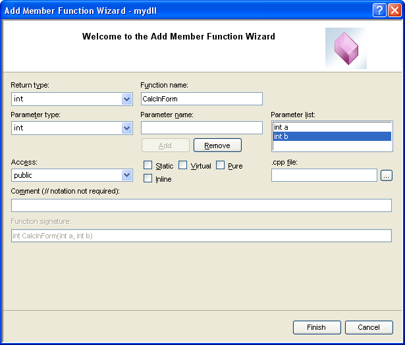Click the Function signature field
Screen dimensions: 405x345
(202, 236)
